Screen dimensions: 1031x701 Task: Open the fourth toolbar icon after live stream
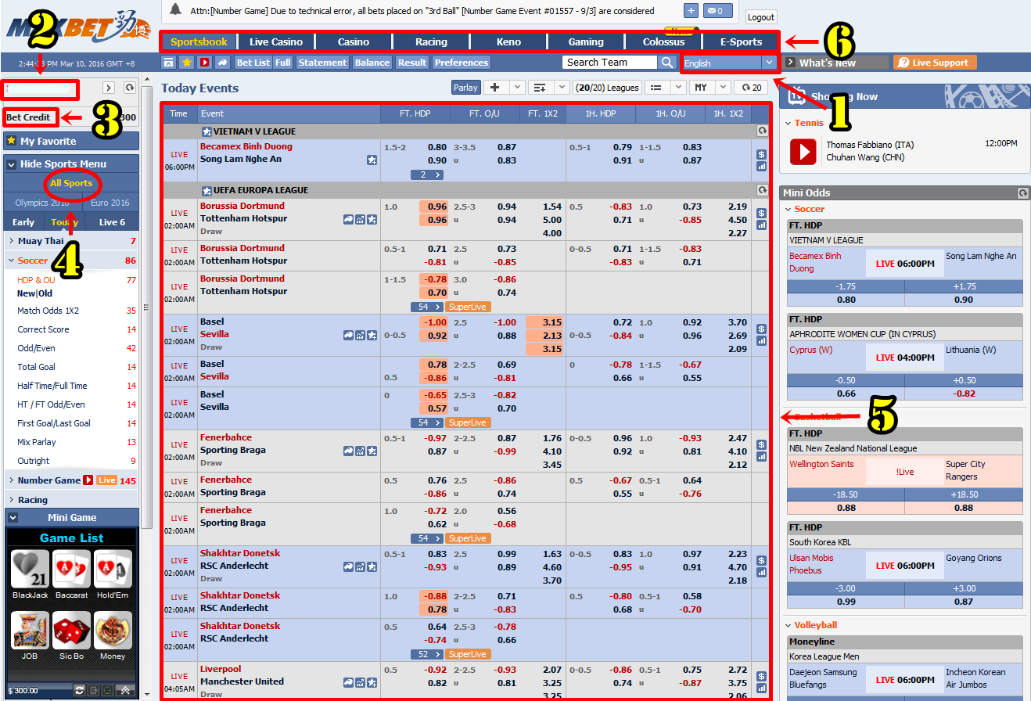[223, 63]
